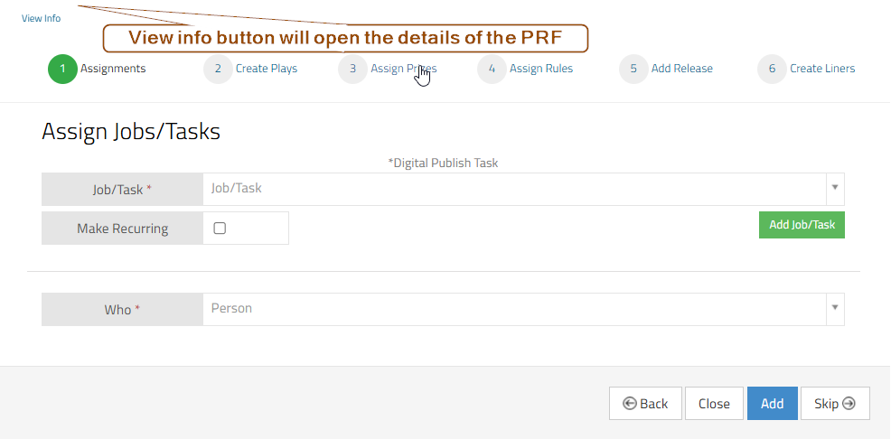Click the step 1 Assignments circle
This screenshot has width=891, height=439.
point(62,69)
